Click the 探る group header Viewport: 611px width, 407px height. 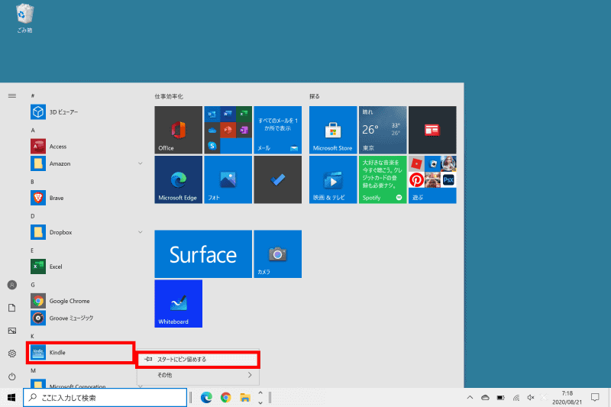pyautogui.click(x=315, y=96)
